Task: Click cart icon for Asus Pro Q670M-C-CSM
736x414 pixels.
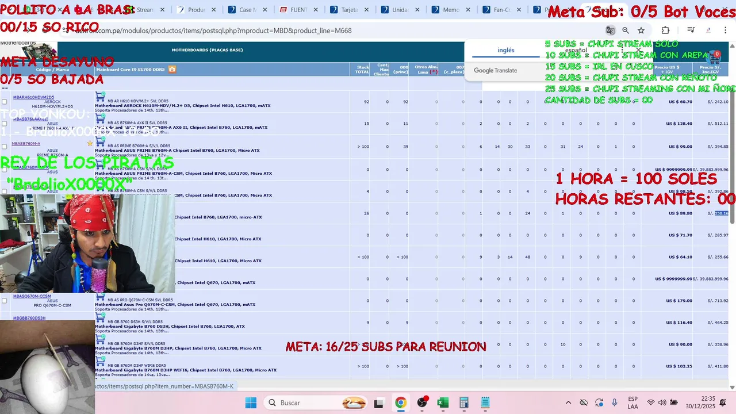Action: (x=100, y=296)
